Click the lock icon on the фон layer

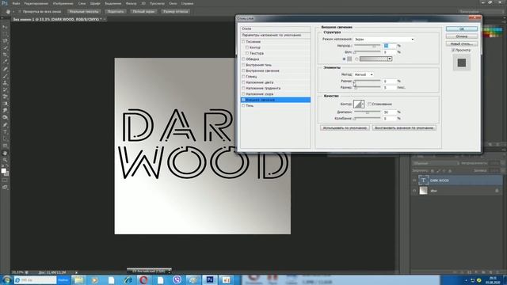click(497, 191)
